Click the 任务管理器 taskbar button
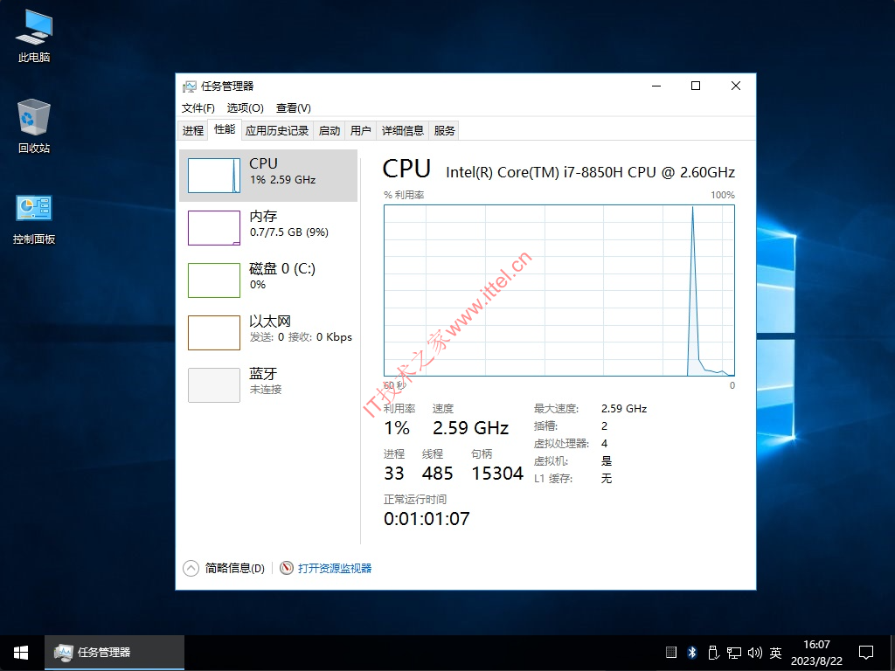895x671 pixels. point(114,653)
